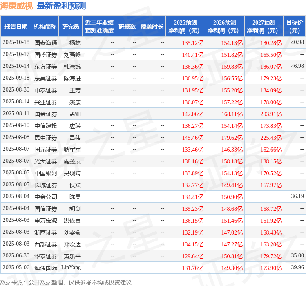Click the 225.43亿 forecast value
Viewport: 306px width, 286px height.
pos(271,138)
